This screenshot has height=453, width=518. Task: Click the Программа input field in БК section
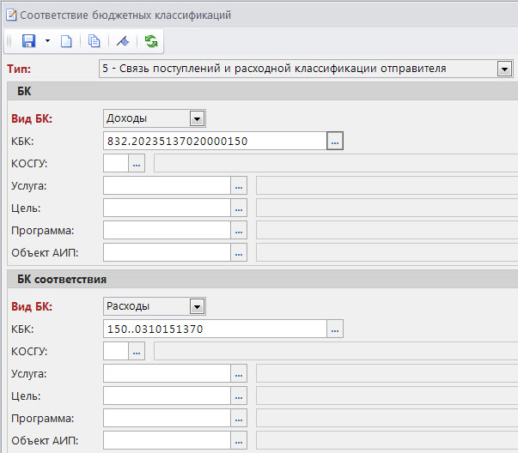point(168,230)
